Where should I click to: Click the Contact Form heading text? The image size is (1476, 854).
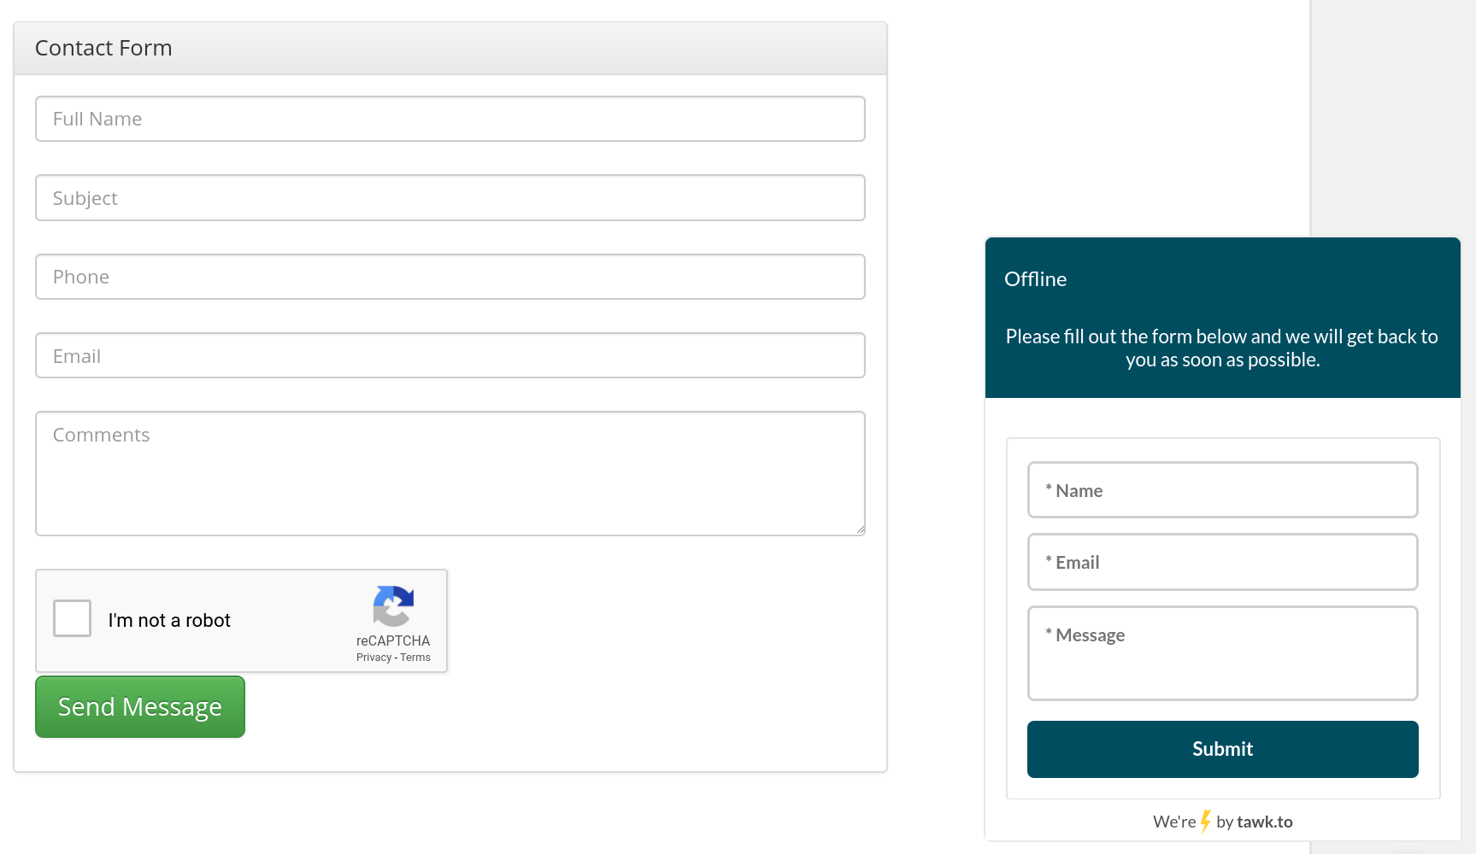(x=103, y=48)
